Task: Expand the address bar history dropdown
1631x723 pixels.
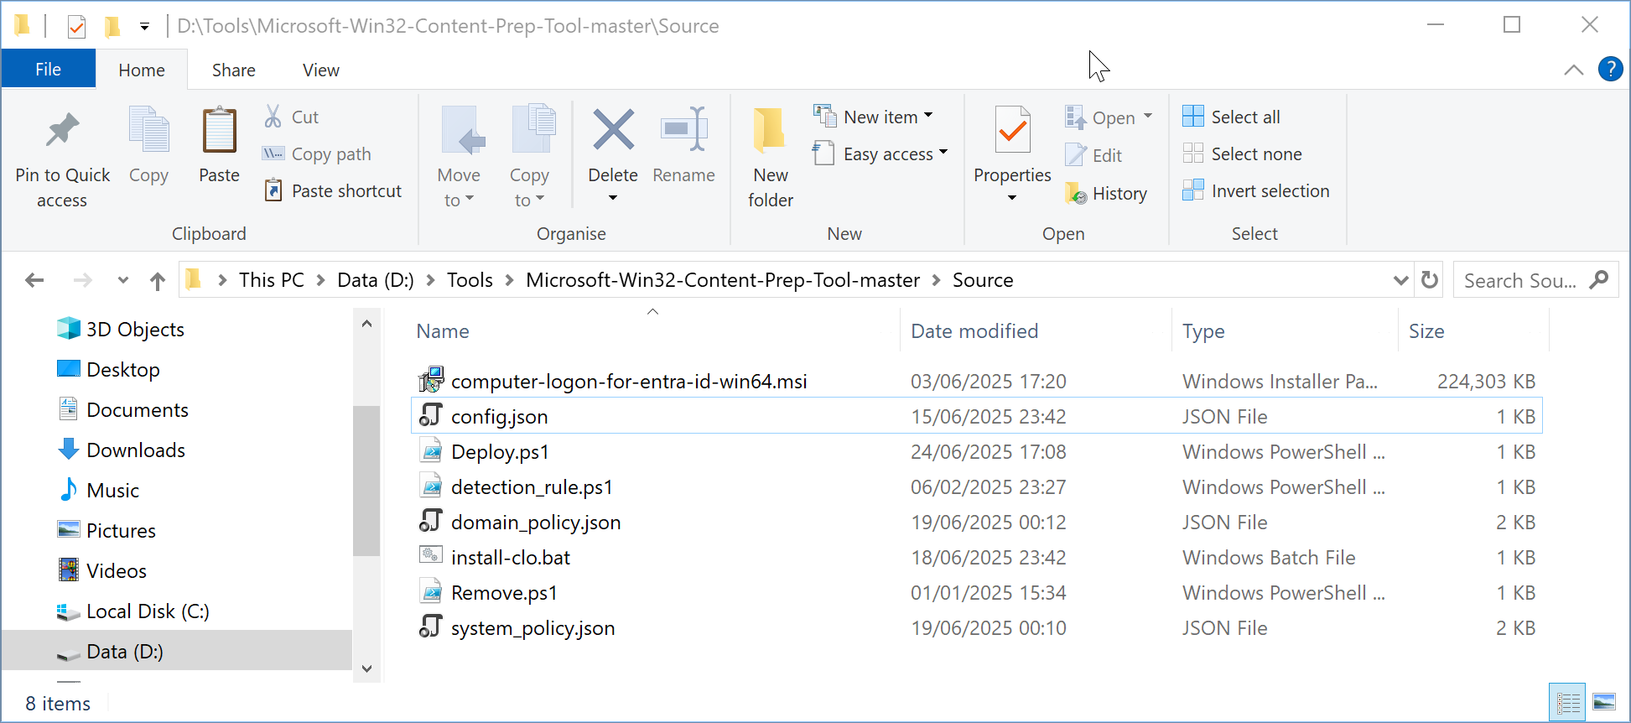Action: click(x=1400, y=280)
